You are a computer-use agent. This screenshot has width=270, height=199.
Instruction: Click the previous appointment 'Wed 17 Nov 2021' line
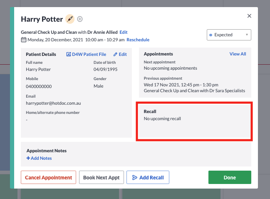(181, 85)
